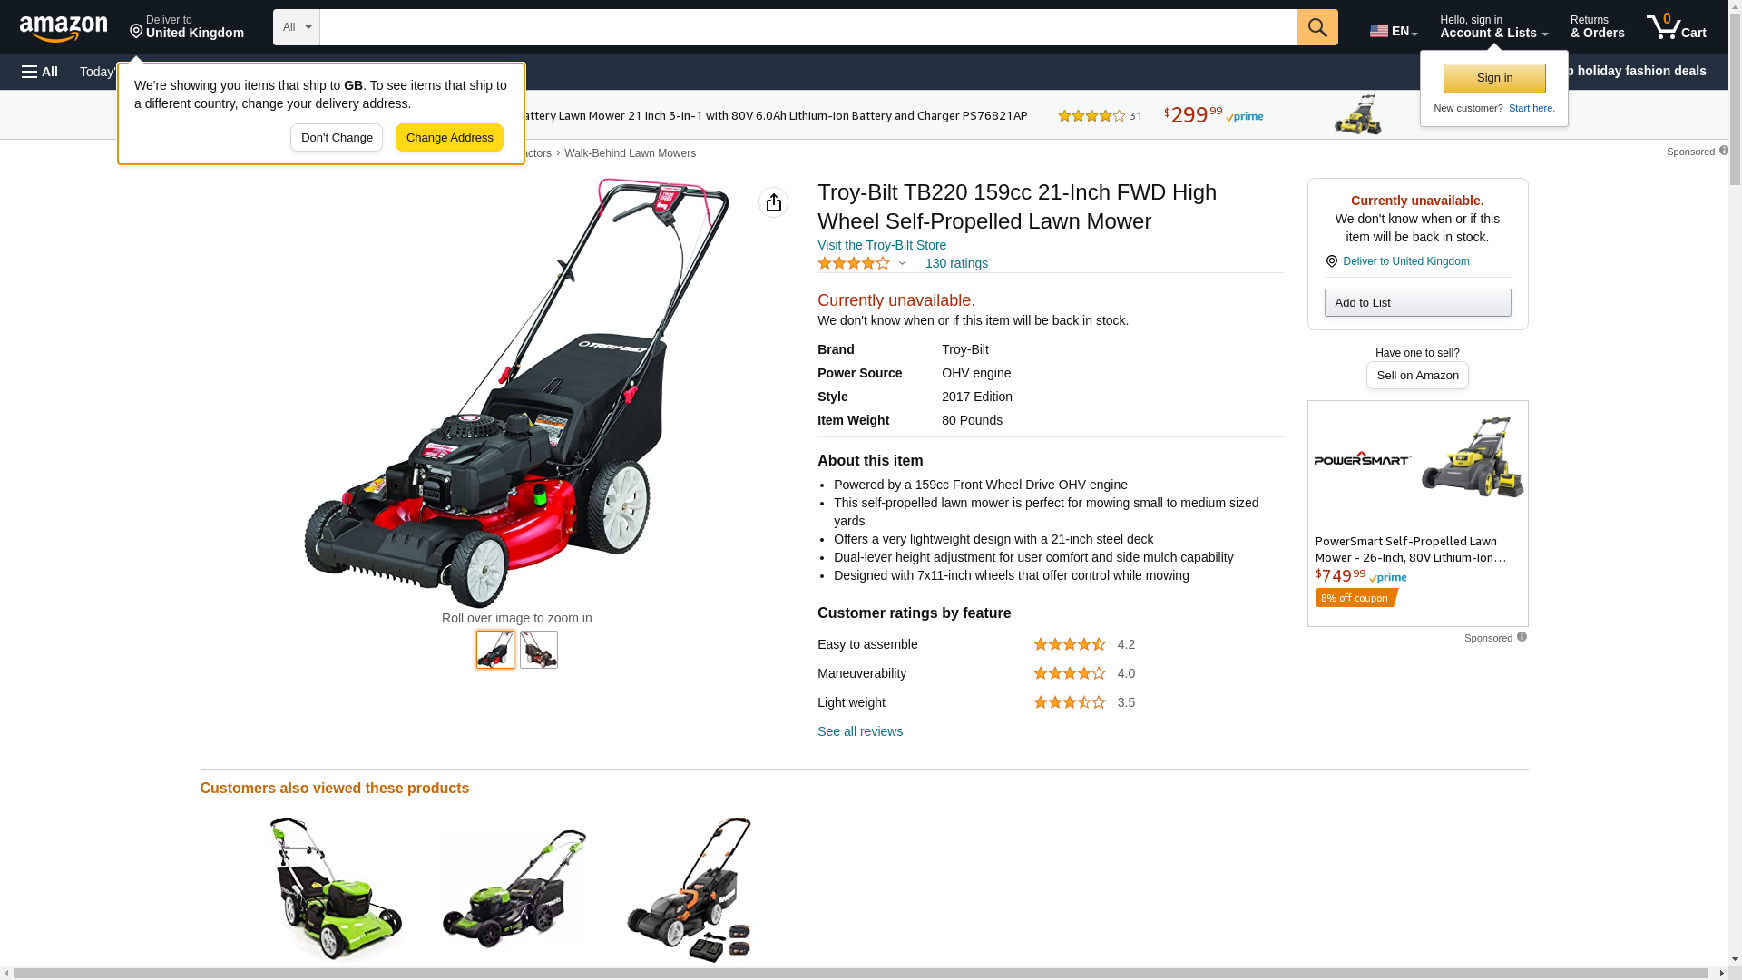Click the search magnifier button

tap(1317, 27)
